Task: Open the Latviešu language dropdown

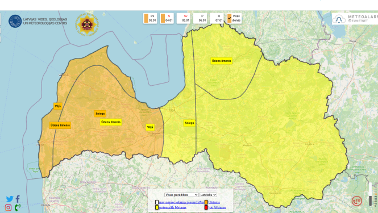Action: click(x=208, y=195)
